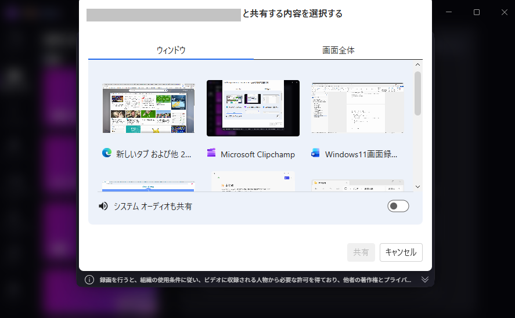Viewport: 515px width, 318px height.
Task: Click the 新しいタブ および他 label
Action: pyautogui.click(x=153, y=154)
